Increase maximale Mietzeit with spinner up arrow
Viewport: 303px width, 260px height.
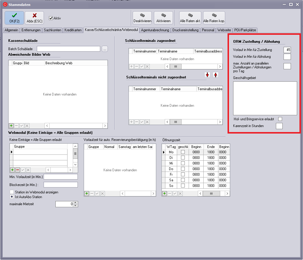coord(76,203)
